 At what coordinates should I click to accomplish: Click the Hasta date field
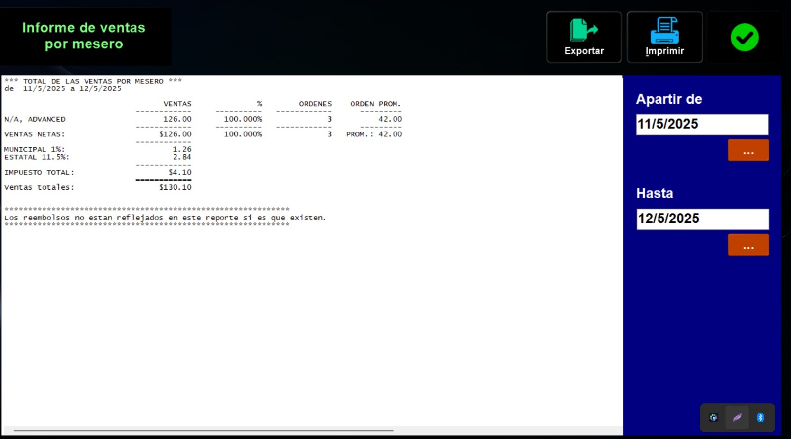702,219
